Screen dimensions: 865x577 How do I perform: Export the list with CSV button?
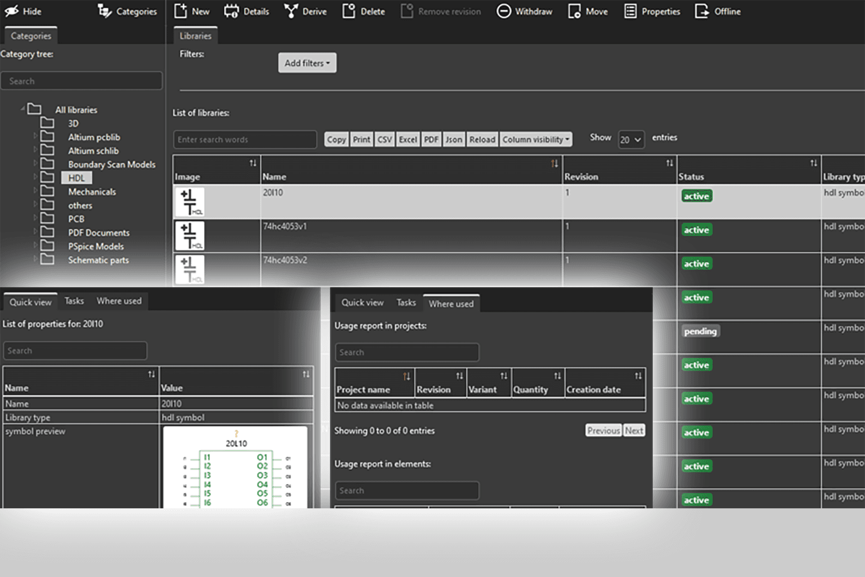coord(385,139)
